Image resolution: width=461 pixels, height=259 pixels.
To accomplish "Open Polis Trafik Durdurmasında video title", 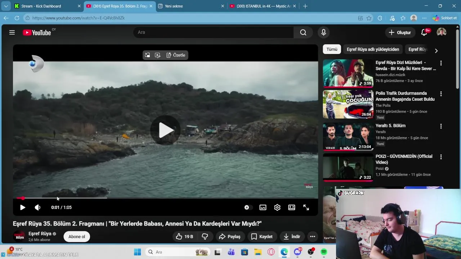I will 405,96.
